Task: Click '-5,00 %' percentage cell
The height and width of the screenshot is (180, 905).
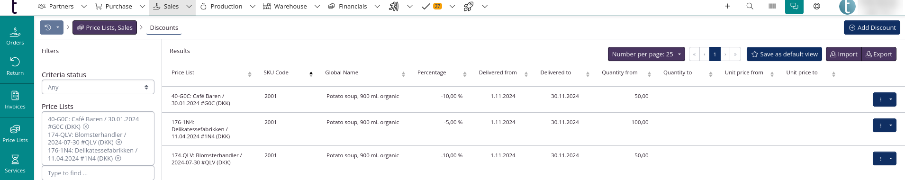Action: (453, 122)
